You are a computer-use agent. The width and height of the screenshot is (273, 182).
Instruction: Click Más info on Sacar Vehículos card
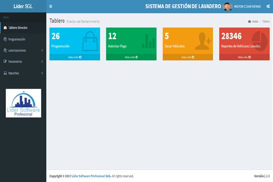pyautogui.click(x=187, y=57)
